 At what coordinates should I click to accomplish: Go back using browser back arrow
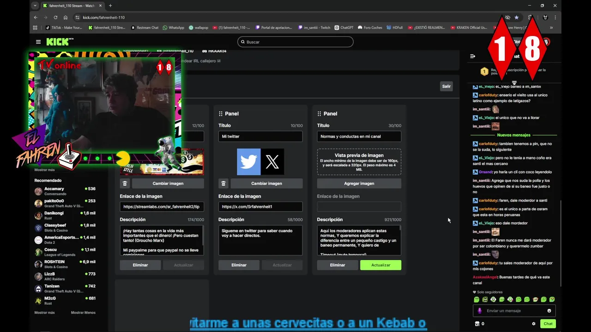[x=36, y=18]
